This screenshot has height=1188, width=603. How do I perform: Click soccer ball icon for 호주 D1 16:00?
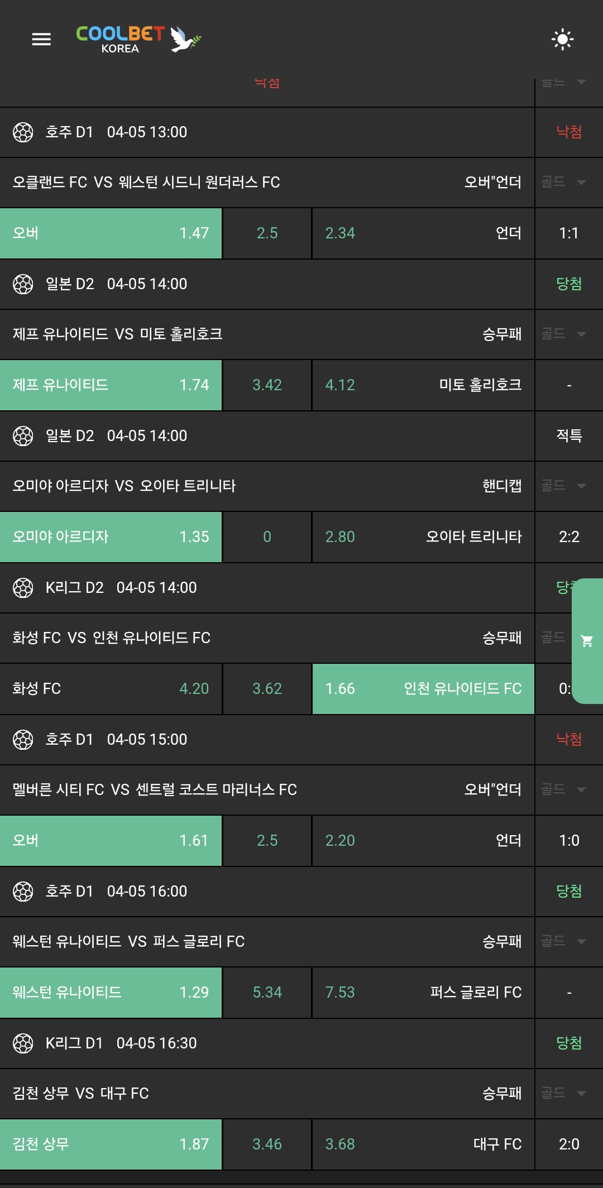23,892
